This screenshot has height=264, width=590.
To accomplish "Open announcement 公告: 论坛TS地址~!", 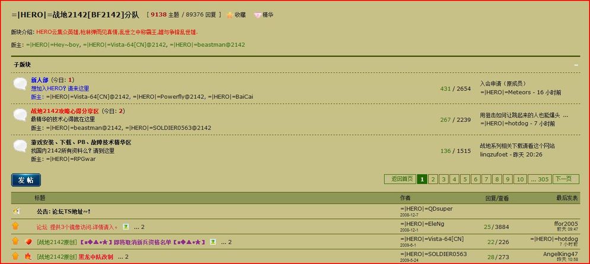I will [63, 211].
